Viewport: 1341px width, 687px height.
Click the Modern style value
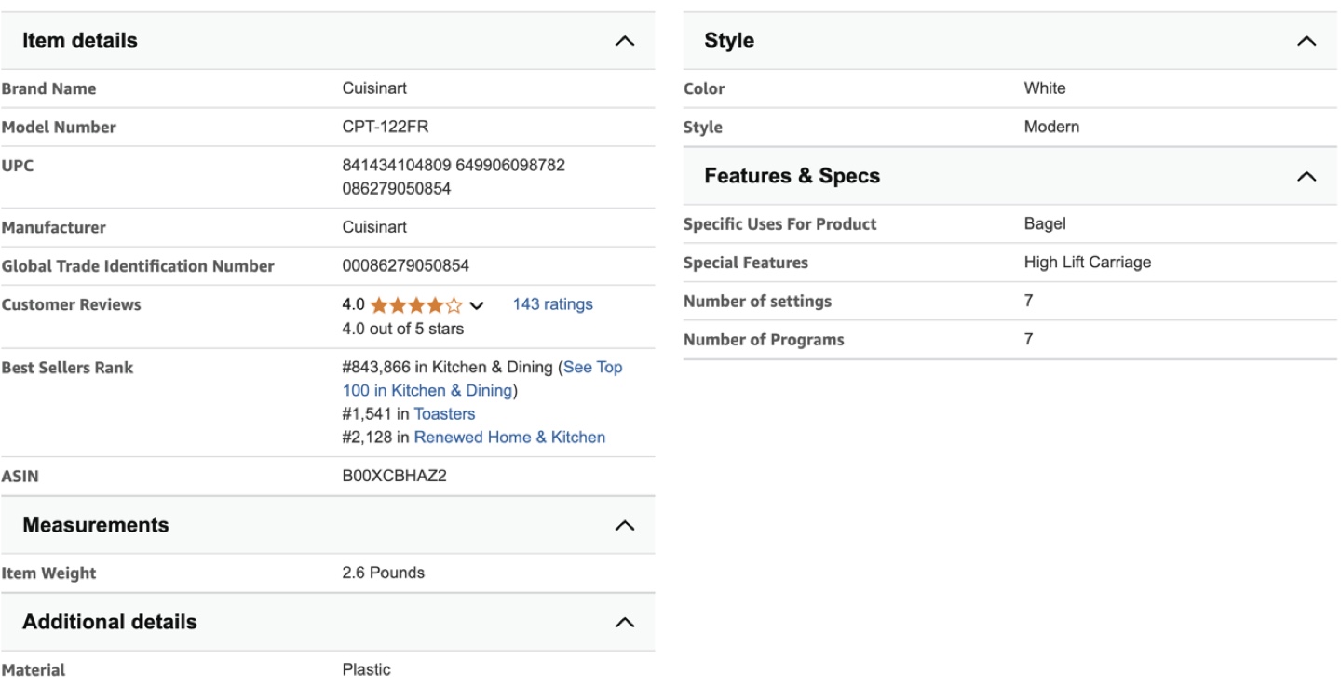tap(1052, 127)
